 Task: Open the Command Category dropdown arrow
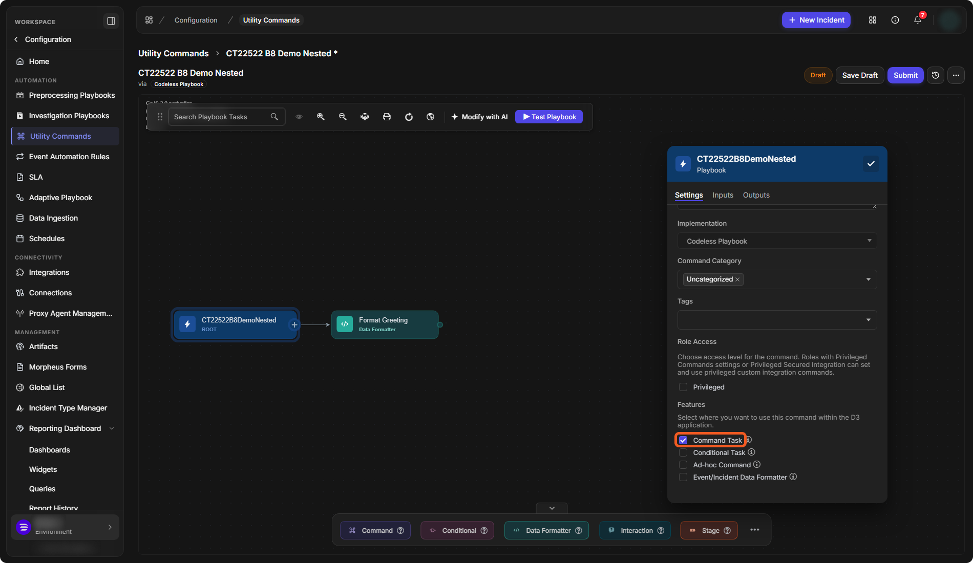pyautogui.click(x=869, y=279)
